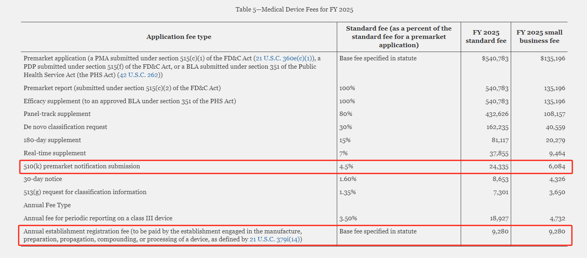This screenshot has height=258, width=587.
Task: Click the Annual Fee Type subheading
Action: (x=47, y=205)
